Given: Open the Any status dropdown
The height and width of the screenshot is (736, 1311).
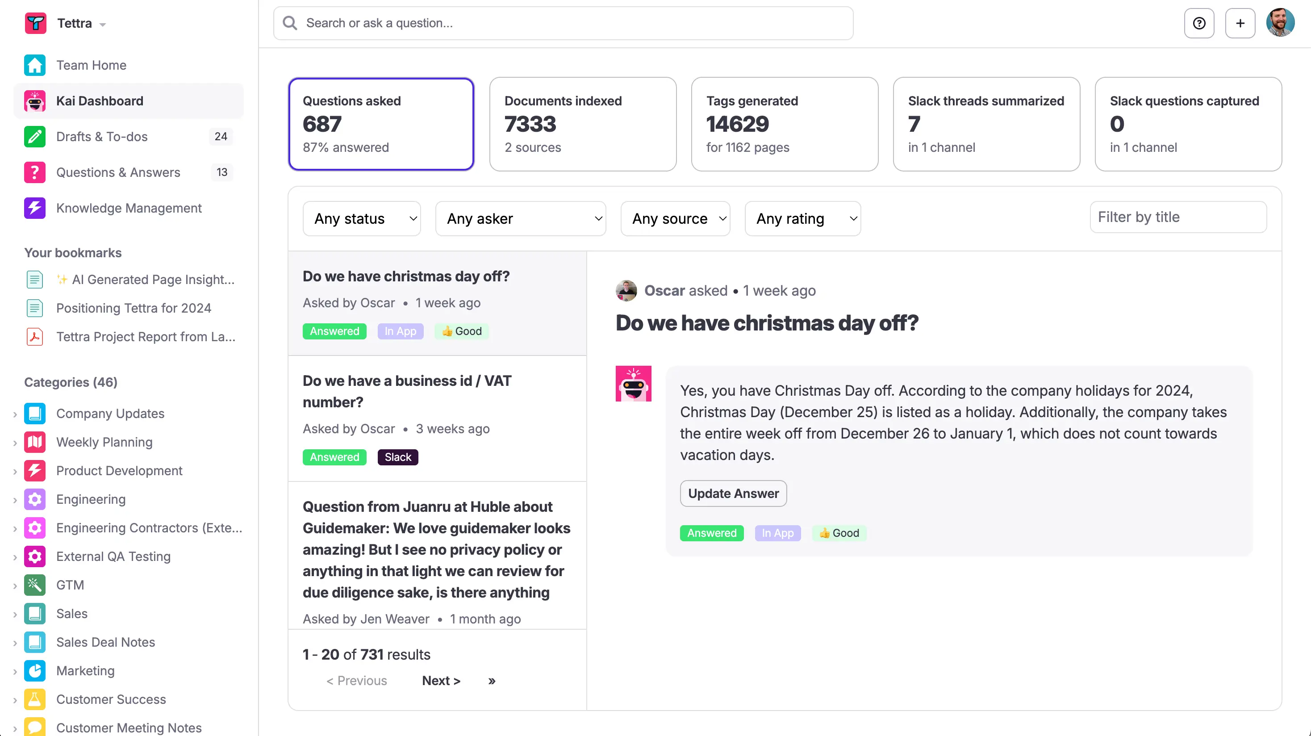Looking at the screenshot, I should click(x=361, y=219).
